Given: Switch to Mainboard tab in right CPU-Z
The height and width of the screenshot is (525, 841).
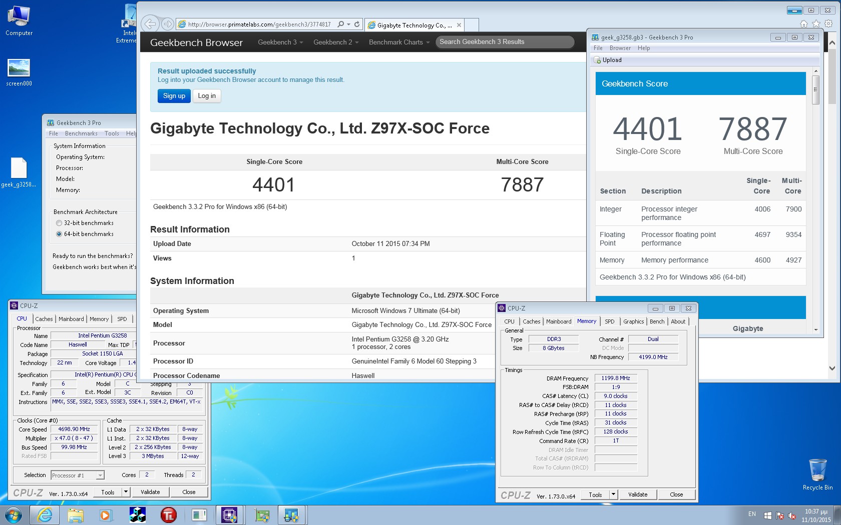Looking at the screenshot, I should (559, 321).
